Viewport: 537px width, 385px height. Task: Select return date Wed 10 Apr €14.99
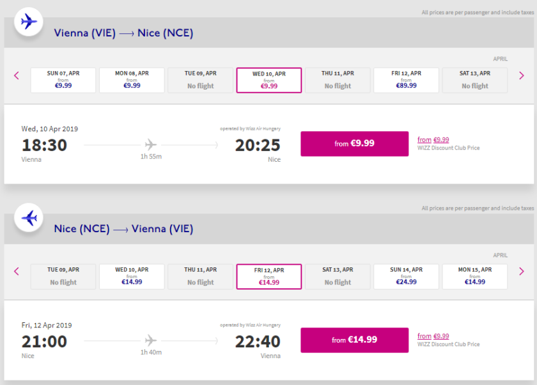[x=132, y=276]
